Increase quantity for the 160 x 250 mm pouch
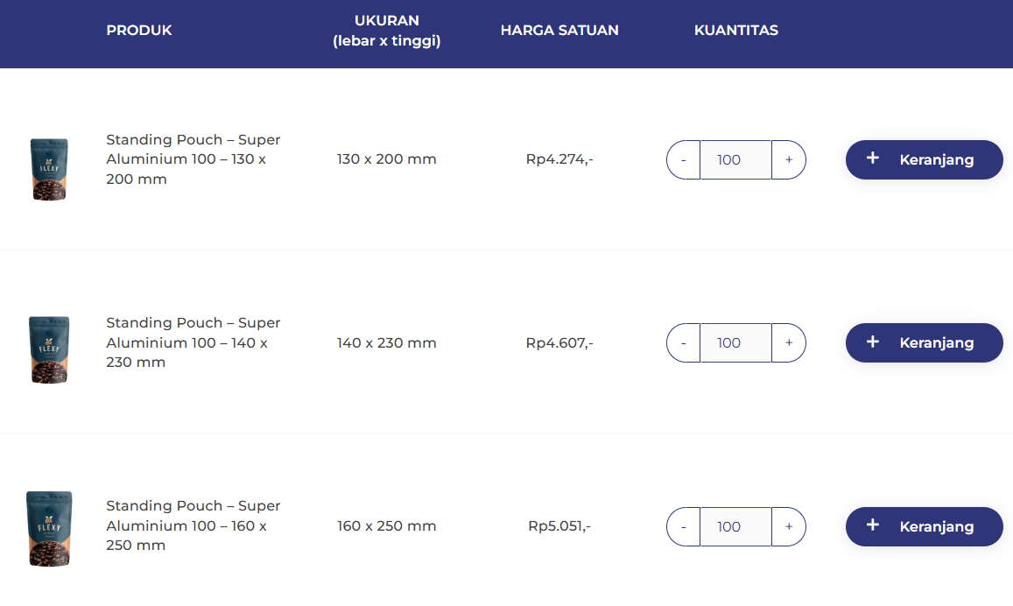 [789, 526]
